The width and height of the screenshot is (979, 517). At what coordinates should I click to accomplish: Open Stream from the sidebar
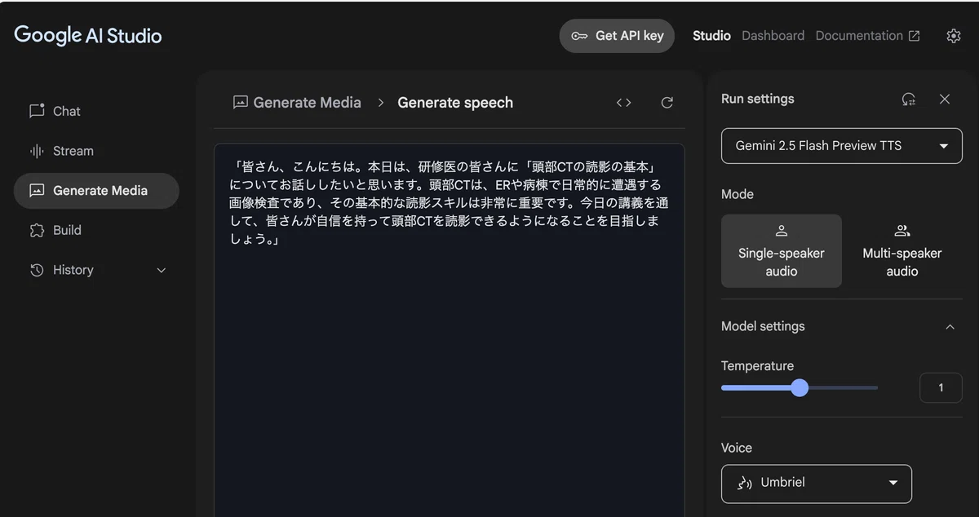[x=96, y=151]
